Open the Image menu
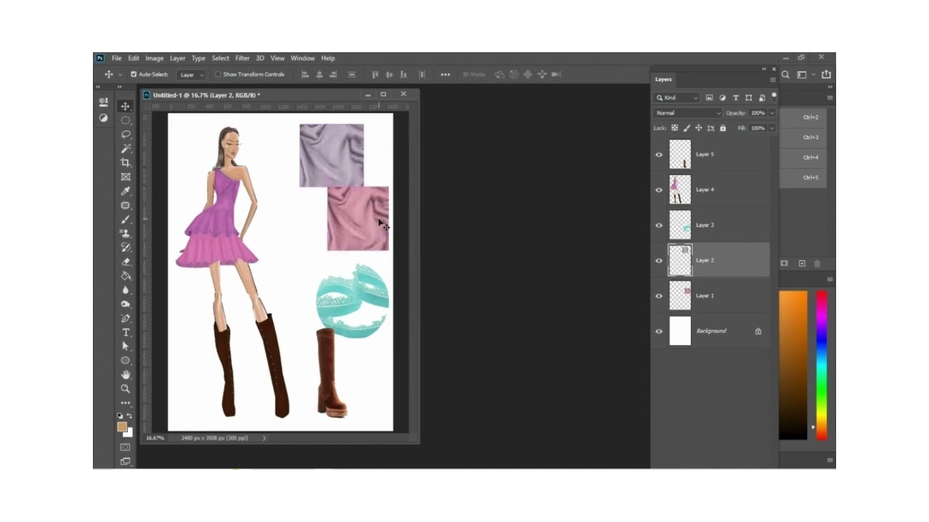Screen dimensions: 929x522 (x=154, y=58)
